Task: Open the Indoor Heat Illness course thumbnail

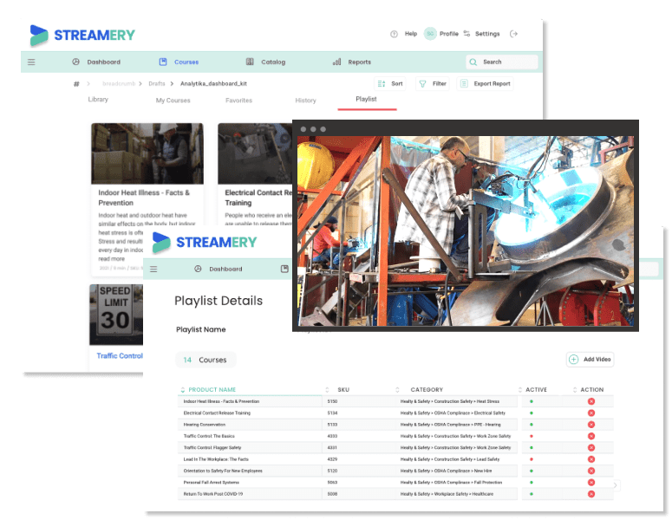Action: pos(147,153)
